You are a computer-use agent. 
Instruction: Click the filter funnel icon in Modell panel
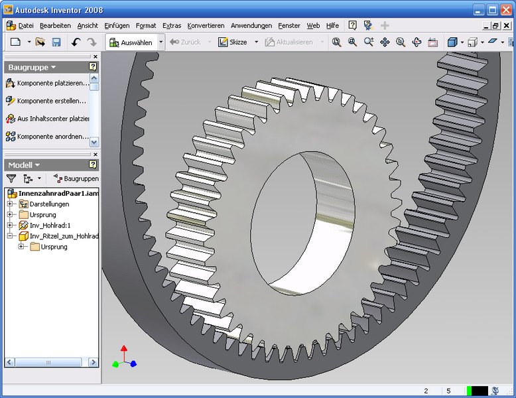(x=11, y=178)
